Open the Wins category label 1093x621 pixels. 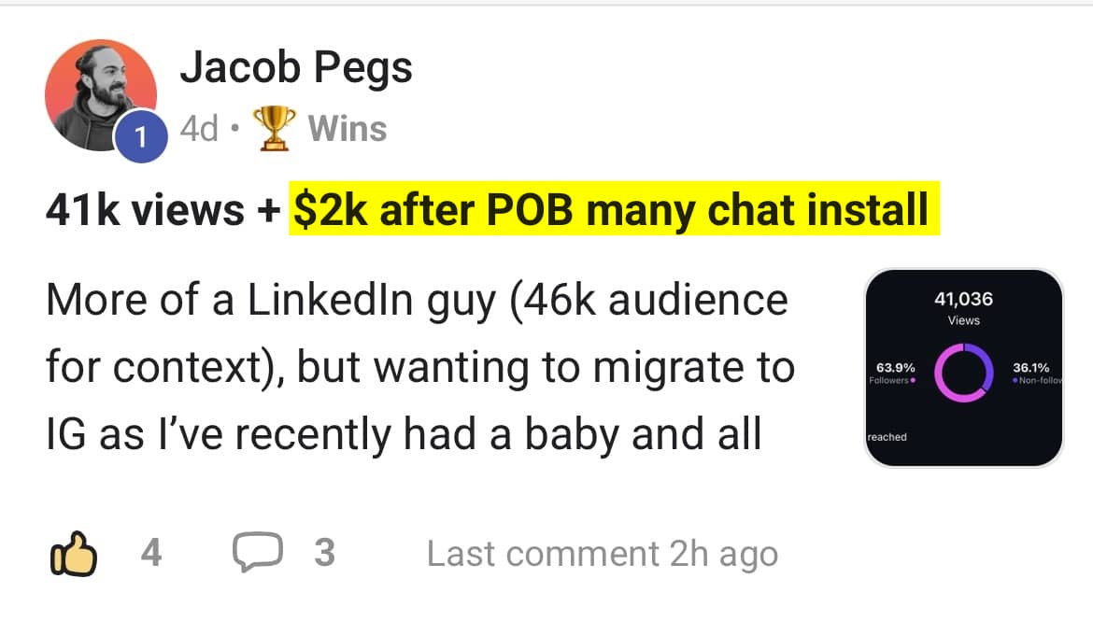point(347,129)
